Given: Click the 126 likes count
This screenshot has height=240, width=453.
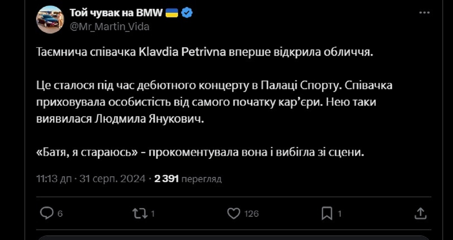Looking at the screenshot, I should click(x=252, y=213).
